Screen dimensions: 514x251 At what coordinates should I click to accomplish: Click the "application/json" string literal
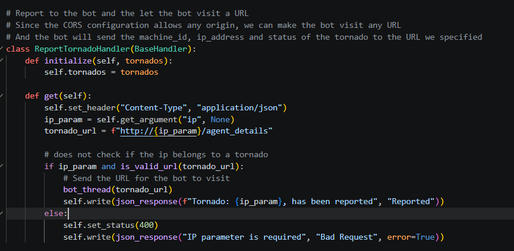pyautogui.click(x=242, y=107)
